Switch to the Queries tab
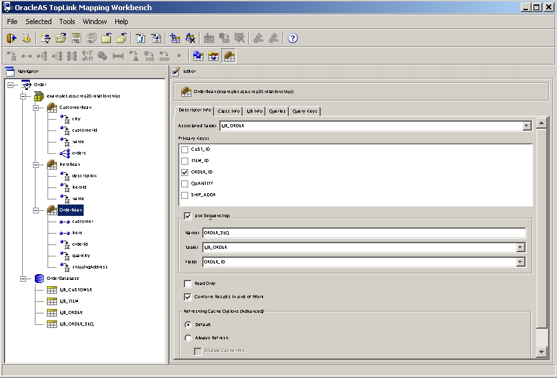Screen dimensions: 557x378 (x=277, y=111)
